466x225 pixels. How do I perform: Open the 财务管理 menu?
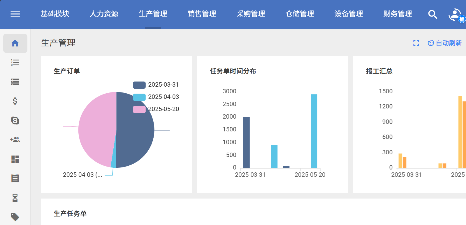pos(398,14)
